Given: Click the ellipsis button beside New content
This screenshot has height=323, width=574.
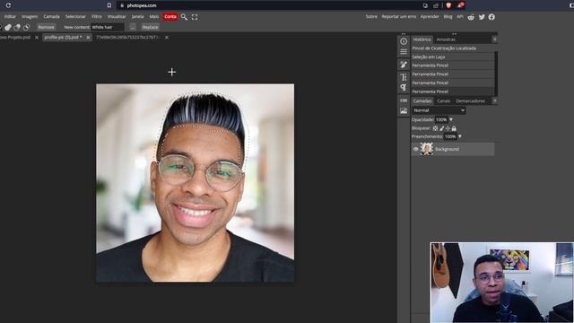Looking at the screenshot, I should click(x=133, y=27).
